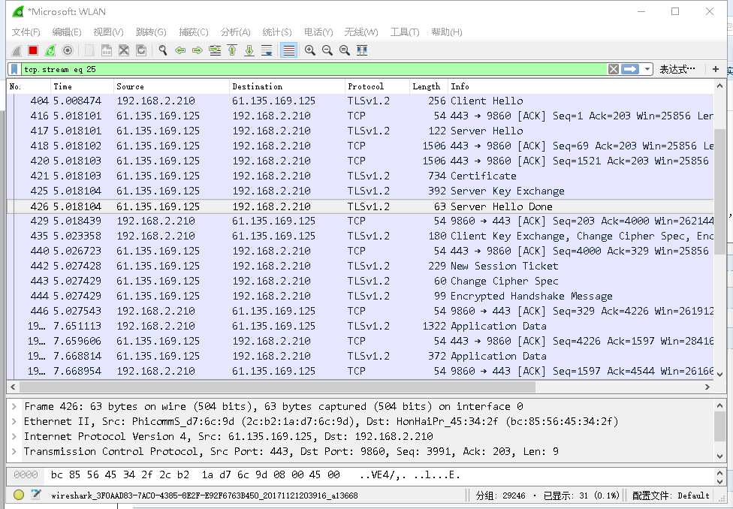
Task: Open the 电话(Y) menu
Action: click(x=318, y=32)
